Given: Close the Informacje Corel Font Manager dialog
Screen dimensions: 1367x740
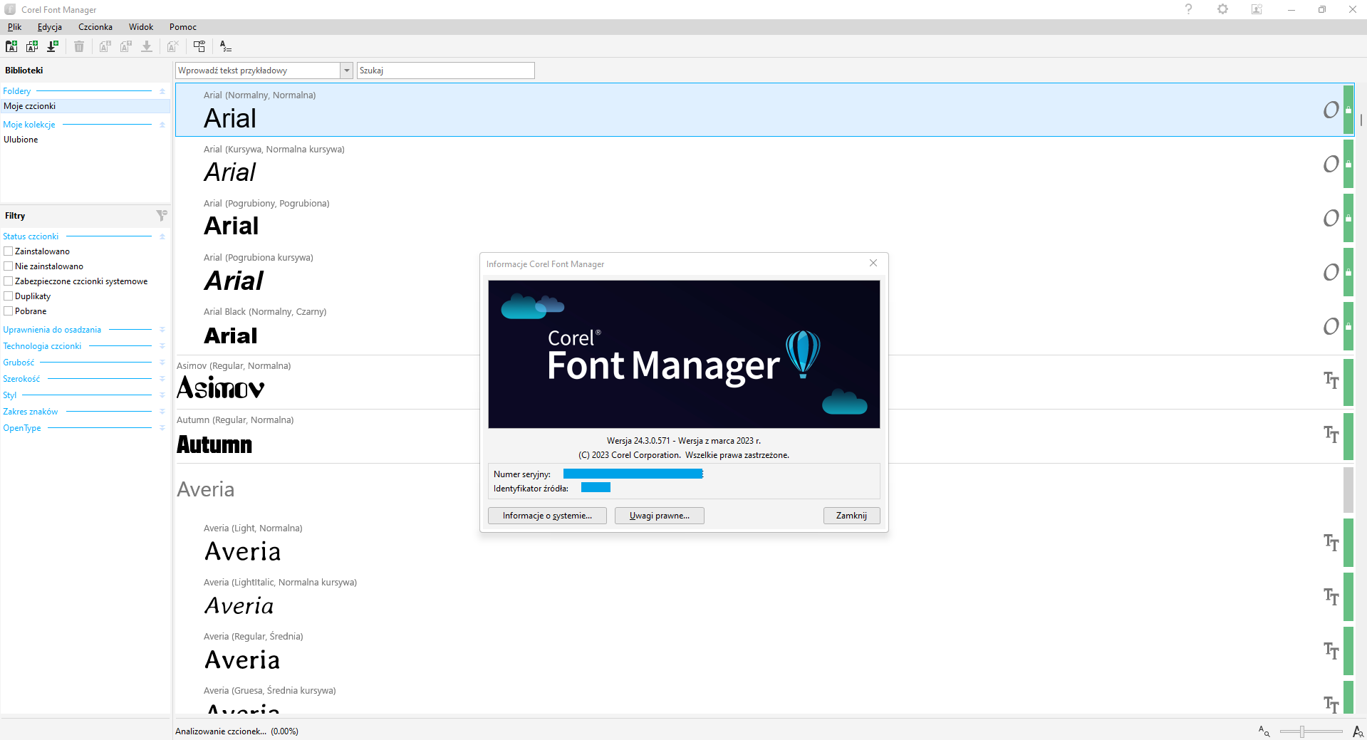Looking at the screenshot, I should tap(873, 264).
